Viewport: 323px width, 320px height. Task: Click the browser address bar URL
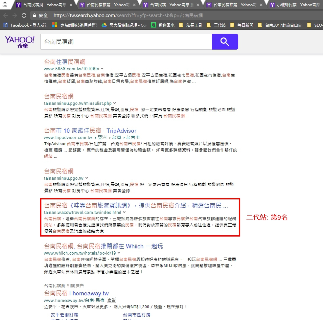click(x=128, y=15)
